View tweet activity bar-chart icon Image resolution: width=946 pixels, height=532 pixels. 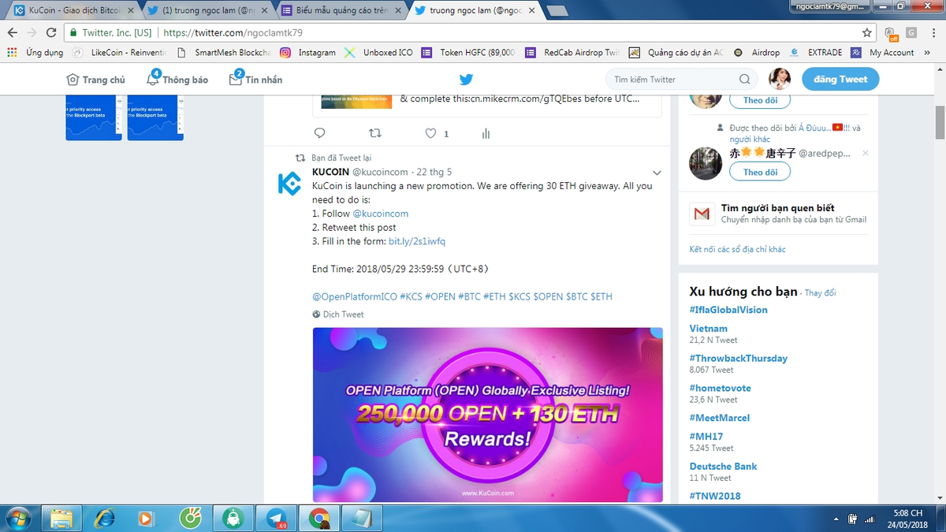[486, 133]
